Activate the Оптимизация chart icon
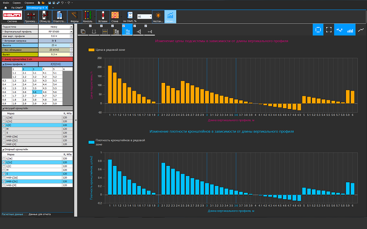This screenshot has width=367, height=229. click(x=170, y=16)
